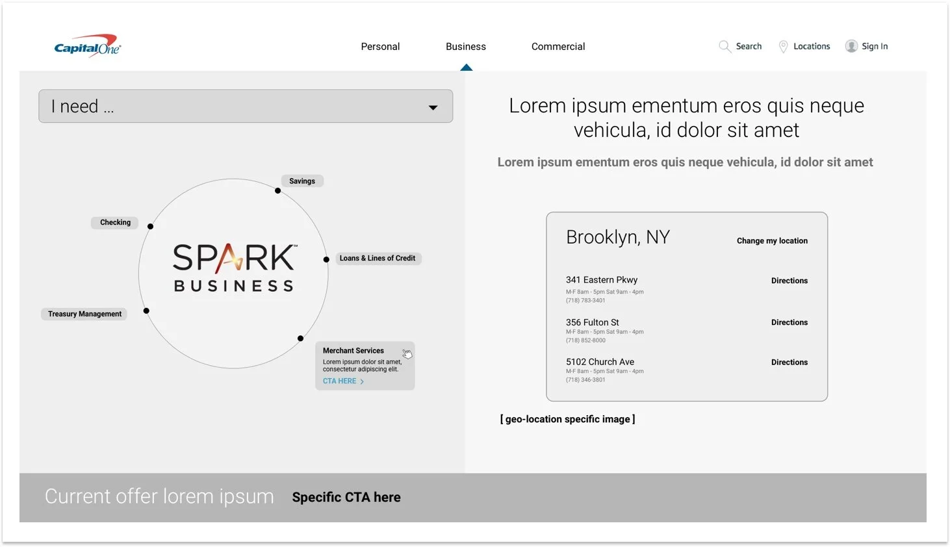Click the Merchant Services card title
The image size is (950, 547).
[353, 351]
